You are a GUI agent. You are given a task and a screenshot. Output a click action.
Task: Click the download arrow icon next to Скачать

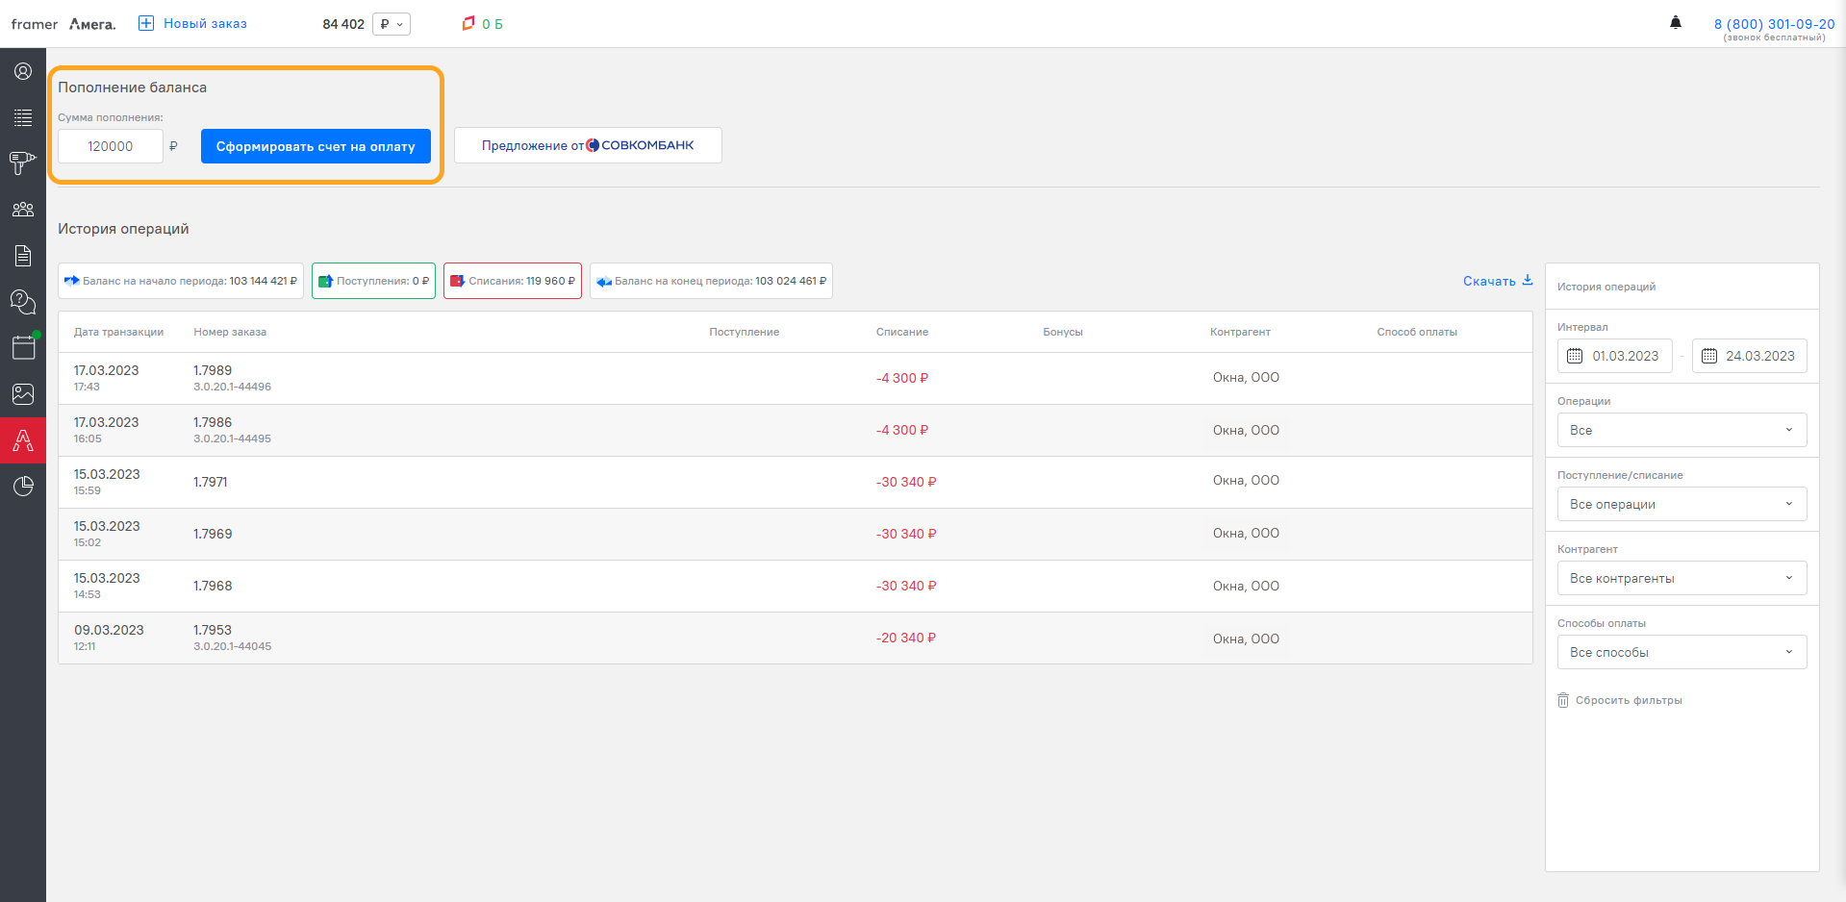click(1528, 280)
